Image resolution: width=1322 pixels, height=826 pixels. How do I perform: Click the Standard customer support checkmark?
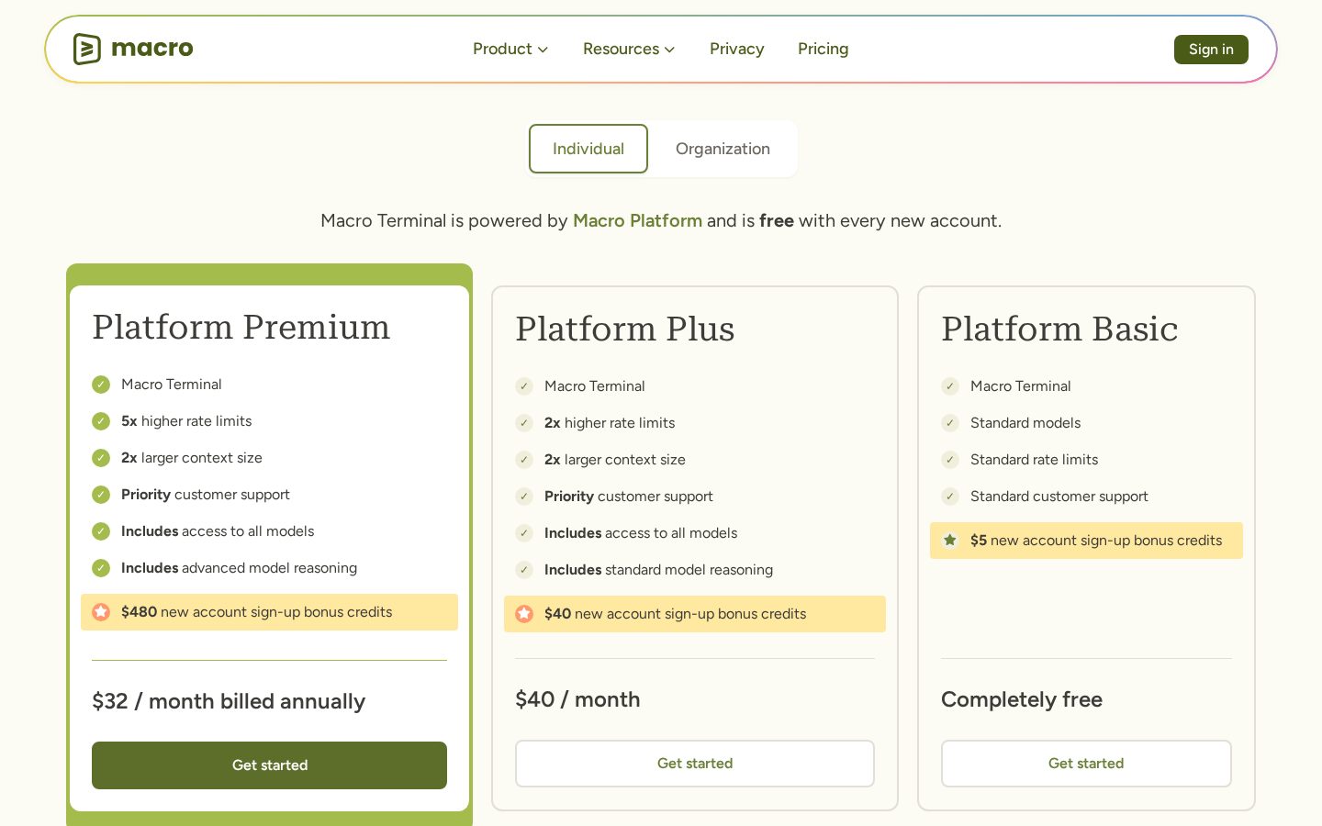(x=950, y=497)
